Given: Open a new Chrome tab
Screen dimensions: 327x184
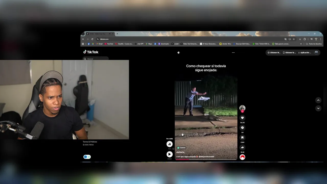Looking at the screenshot, I should [117, 34].
